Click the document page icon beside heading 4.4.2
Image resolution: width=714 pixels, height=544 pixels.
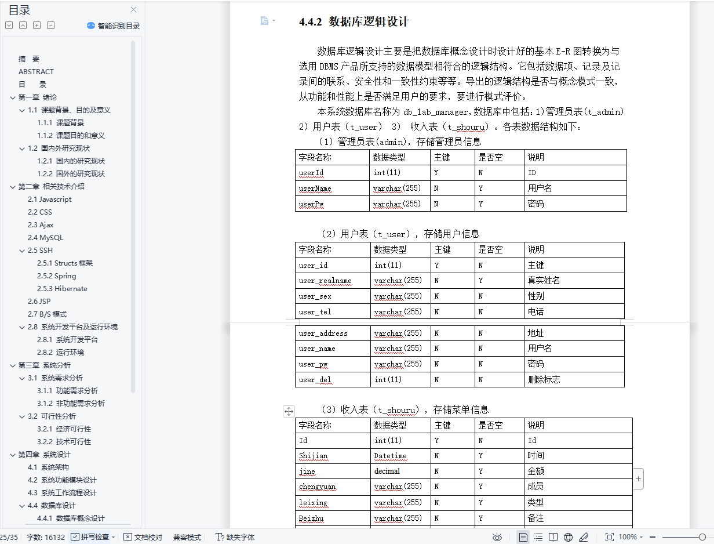264,21
